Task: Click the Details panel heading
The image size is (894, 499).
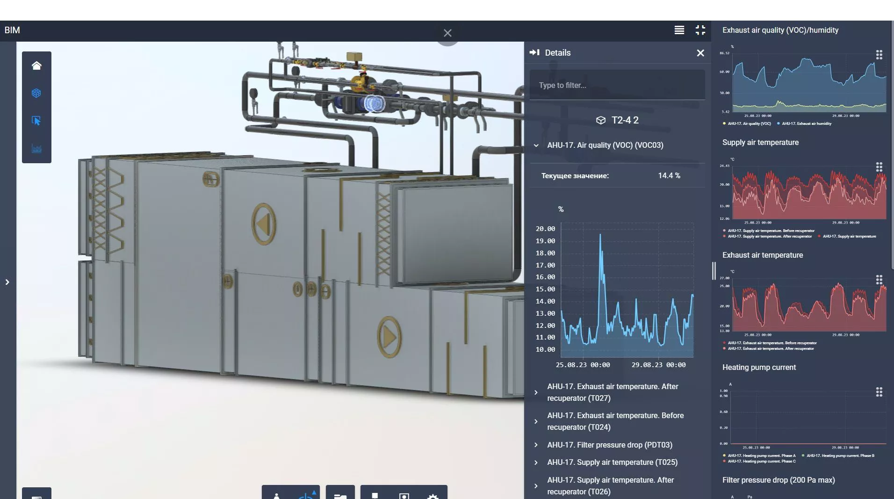Action: click(x=558, y=53)
